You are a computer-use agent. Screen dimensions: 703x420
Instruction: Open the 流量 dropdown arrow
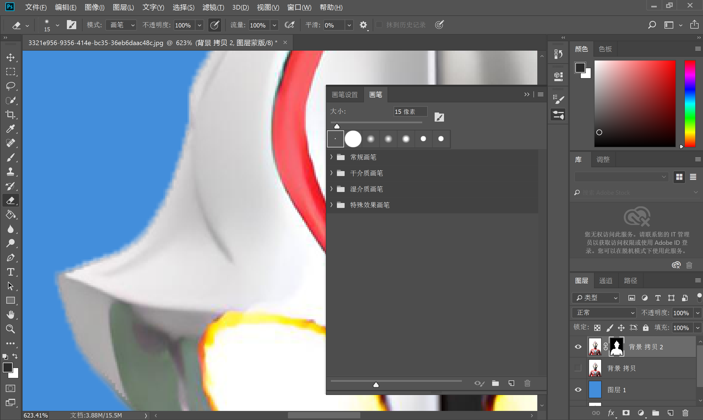click(274, 25)
